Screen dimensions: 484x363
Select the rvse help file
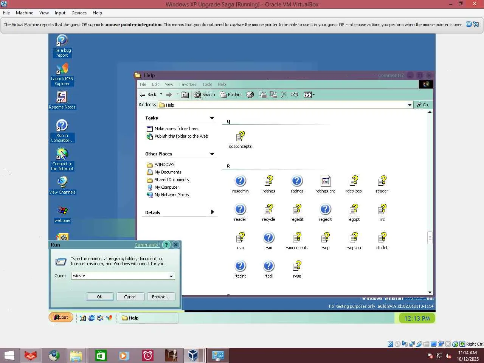297,269
